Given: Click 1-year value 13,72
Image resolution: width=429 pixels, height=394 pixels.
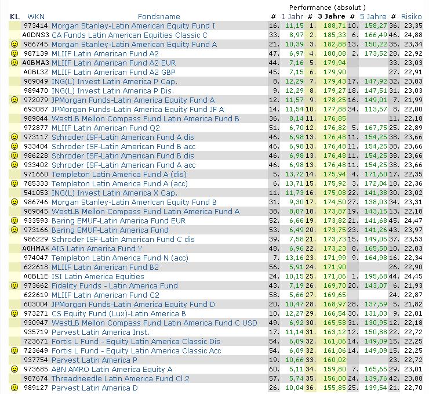Looking at the screenshot, I should click(x=295, y=175).
